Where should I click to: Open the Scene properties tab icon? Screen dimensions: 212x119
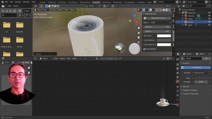point(178,77)
